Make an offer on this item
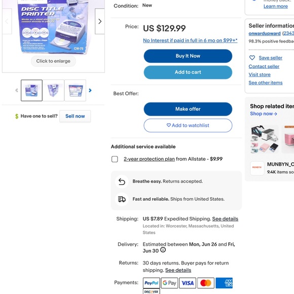294x294 pixels. coord(188,109)
